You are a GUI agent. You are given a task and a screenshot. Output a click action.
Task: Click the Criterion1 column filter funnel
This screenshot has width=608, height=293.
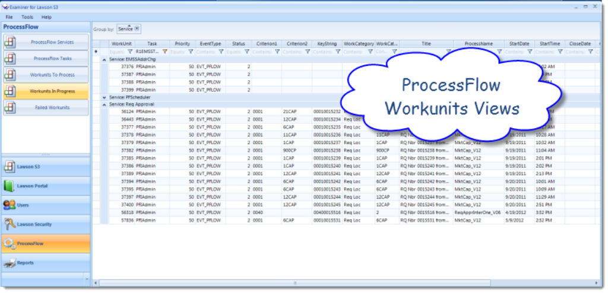click(x=277, y=51)
